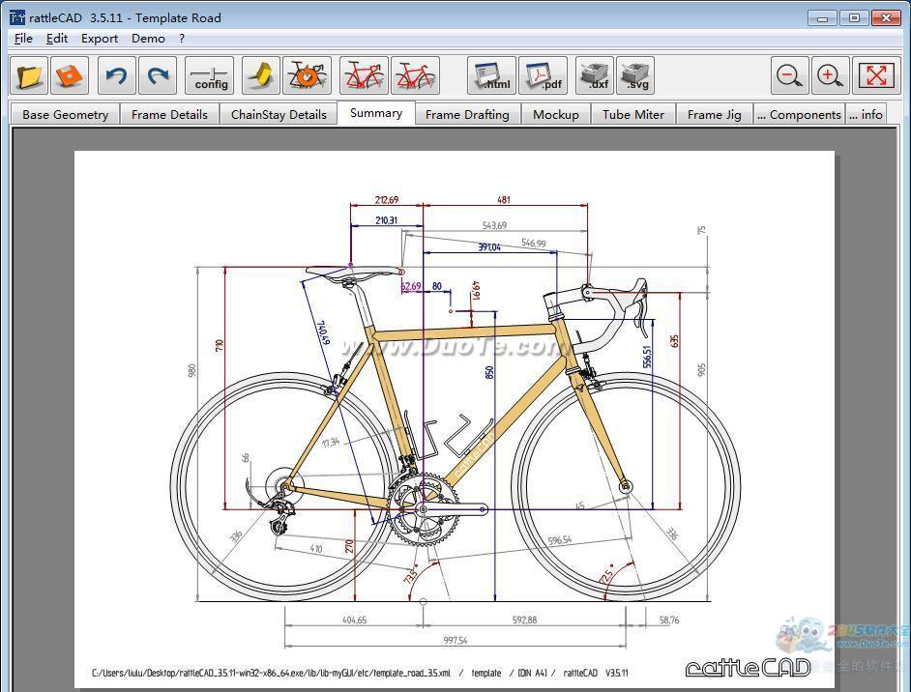The image size is (911, 692).
Task: Switch to the Base Geometry tab
Action: (65, 114)
